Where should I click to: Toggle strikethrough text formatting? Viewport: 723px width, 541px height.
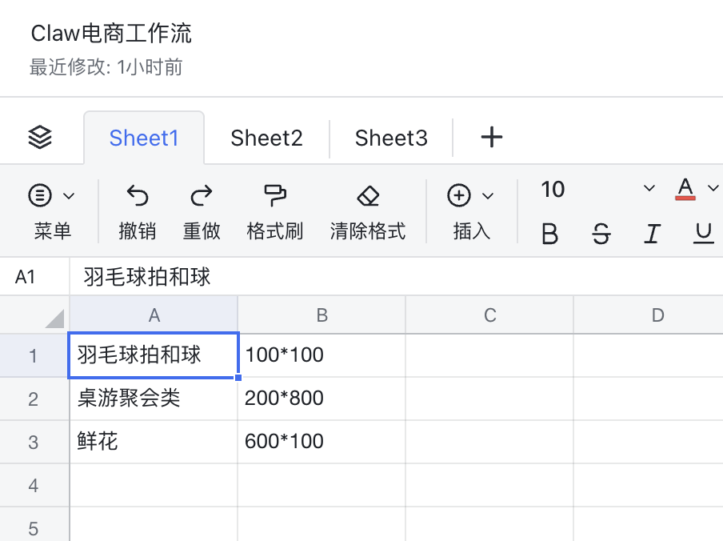[601, 234]
